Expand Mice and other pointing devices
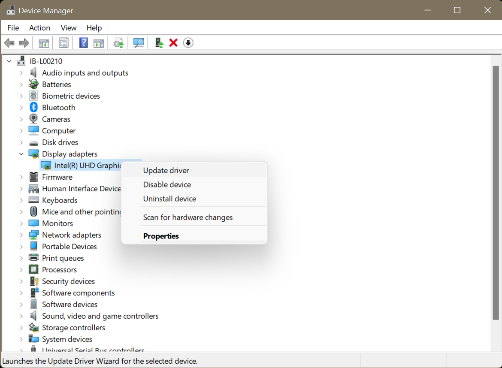 click(x=21, y=212)
